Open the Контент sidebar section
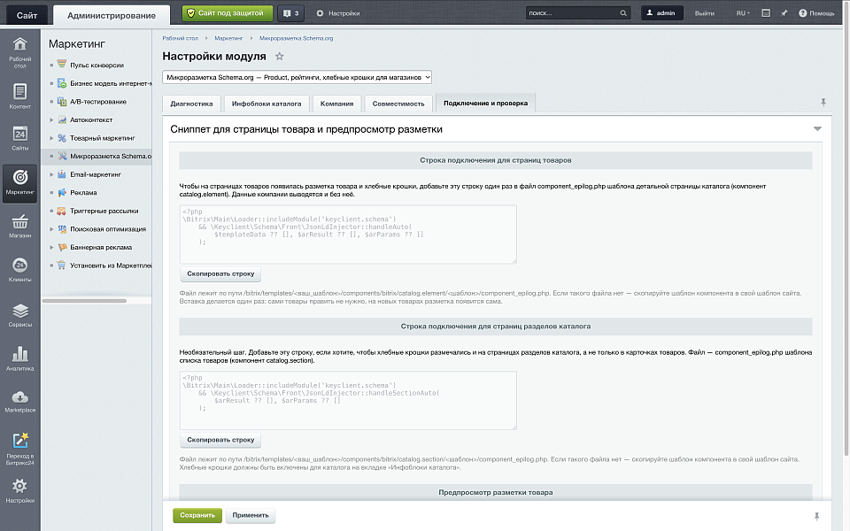The image size is (850, 531). point(20,96)
